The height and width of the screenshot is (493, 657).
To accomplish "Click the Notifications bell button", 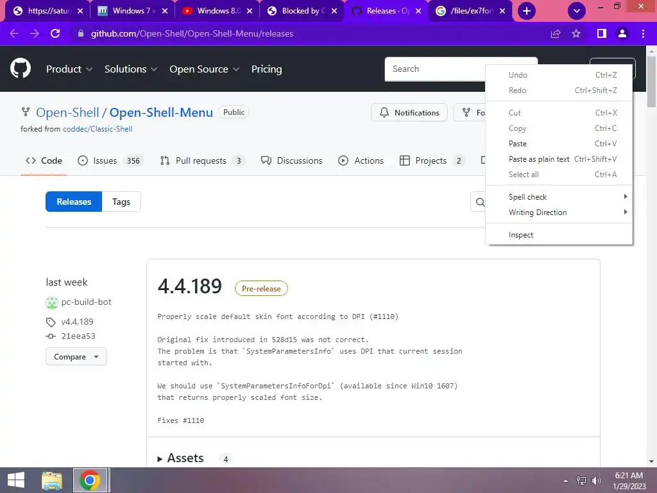I will click(x=409, y=112).
